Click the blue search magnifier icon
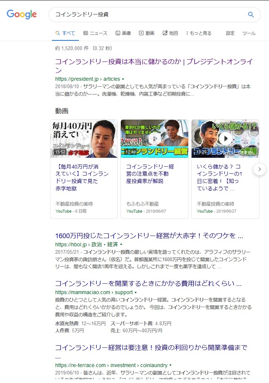 click(x=251, y=15)
